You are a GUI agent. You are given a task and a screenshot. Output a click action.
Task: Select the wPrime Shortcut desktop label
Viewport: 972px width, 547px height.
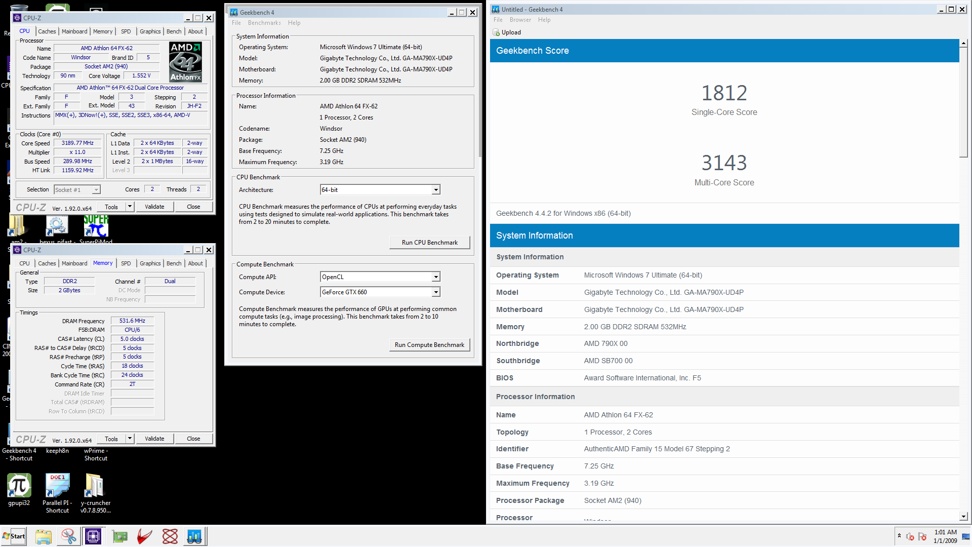(x=96, y=455)
